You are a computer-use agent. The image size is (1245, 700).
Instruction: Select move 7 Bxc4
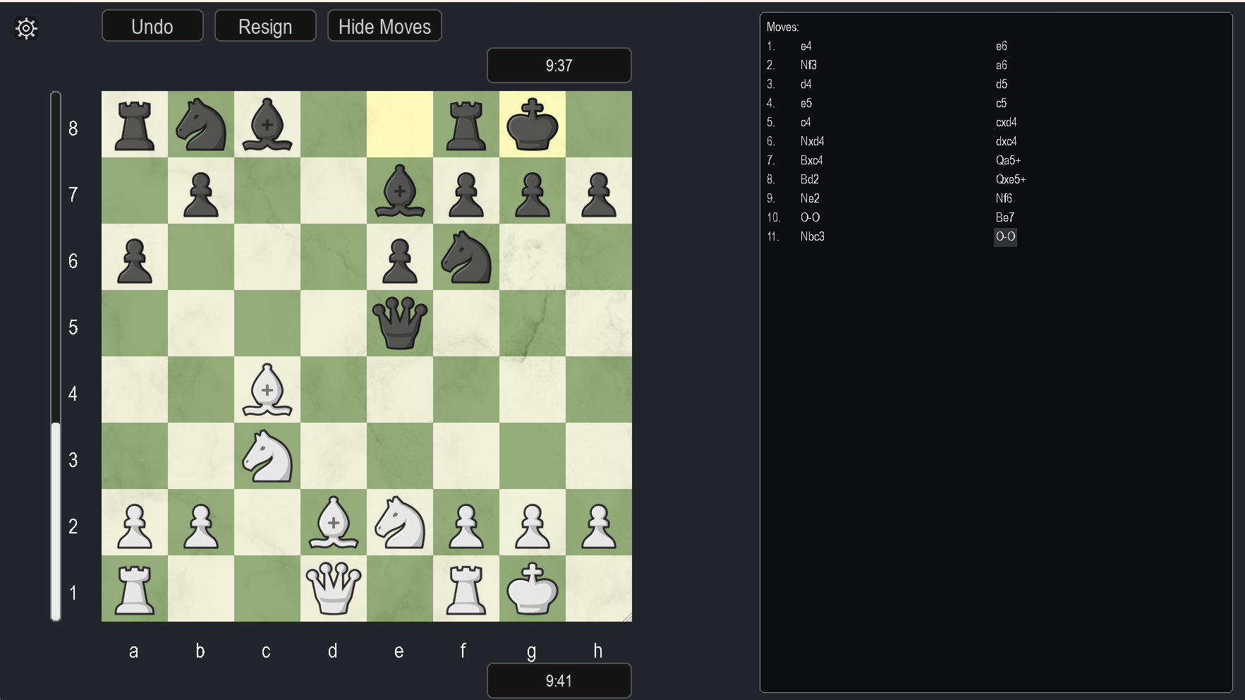(x=811, y=160)
